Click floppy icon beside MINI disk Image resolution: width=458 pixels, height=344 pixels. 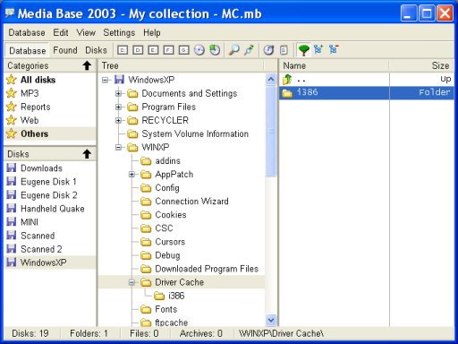[x=12, y=222]
